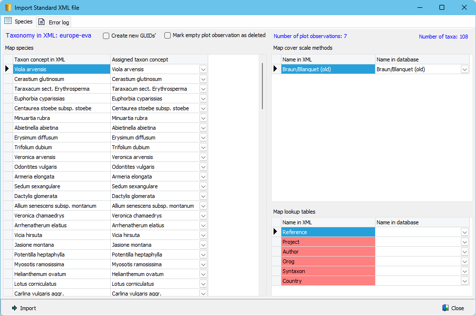Click species list vertical scrollbar thumb
476x316 pixels.
(x=262, y=86)
